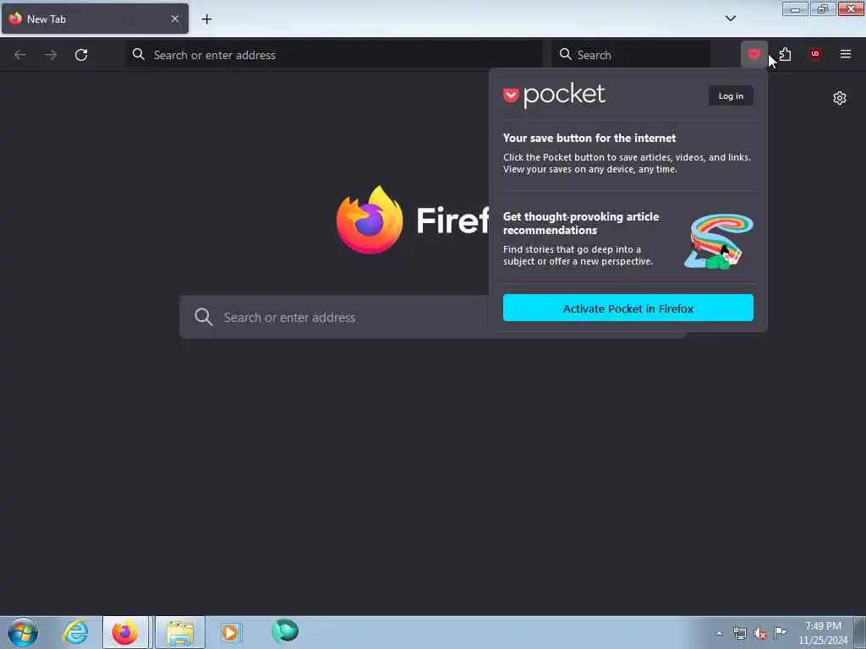The image size is (866, 649).
Task: Open new tab with plus button
Action: coord(206,19)
